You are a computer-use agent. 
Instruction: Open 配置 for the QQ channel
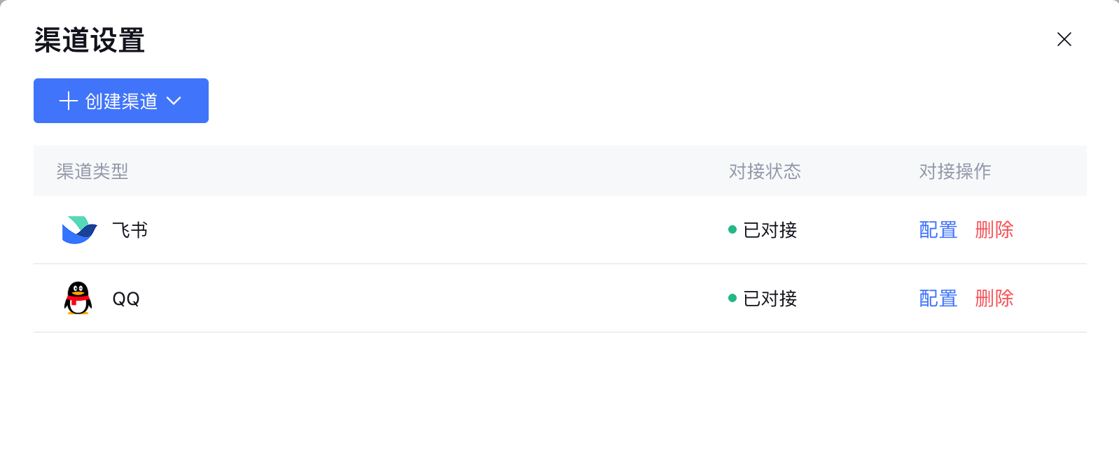(938, 299)
